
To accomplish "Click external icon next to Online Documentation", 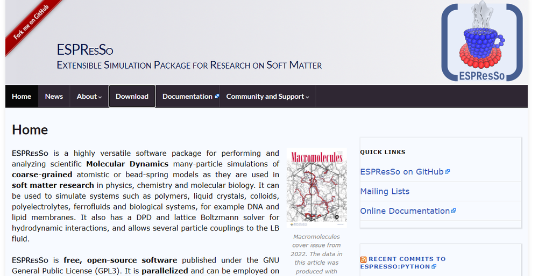I will [x=454, y=211].
